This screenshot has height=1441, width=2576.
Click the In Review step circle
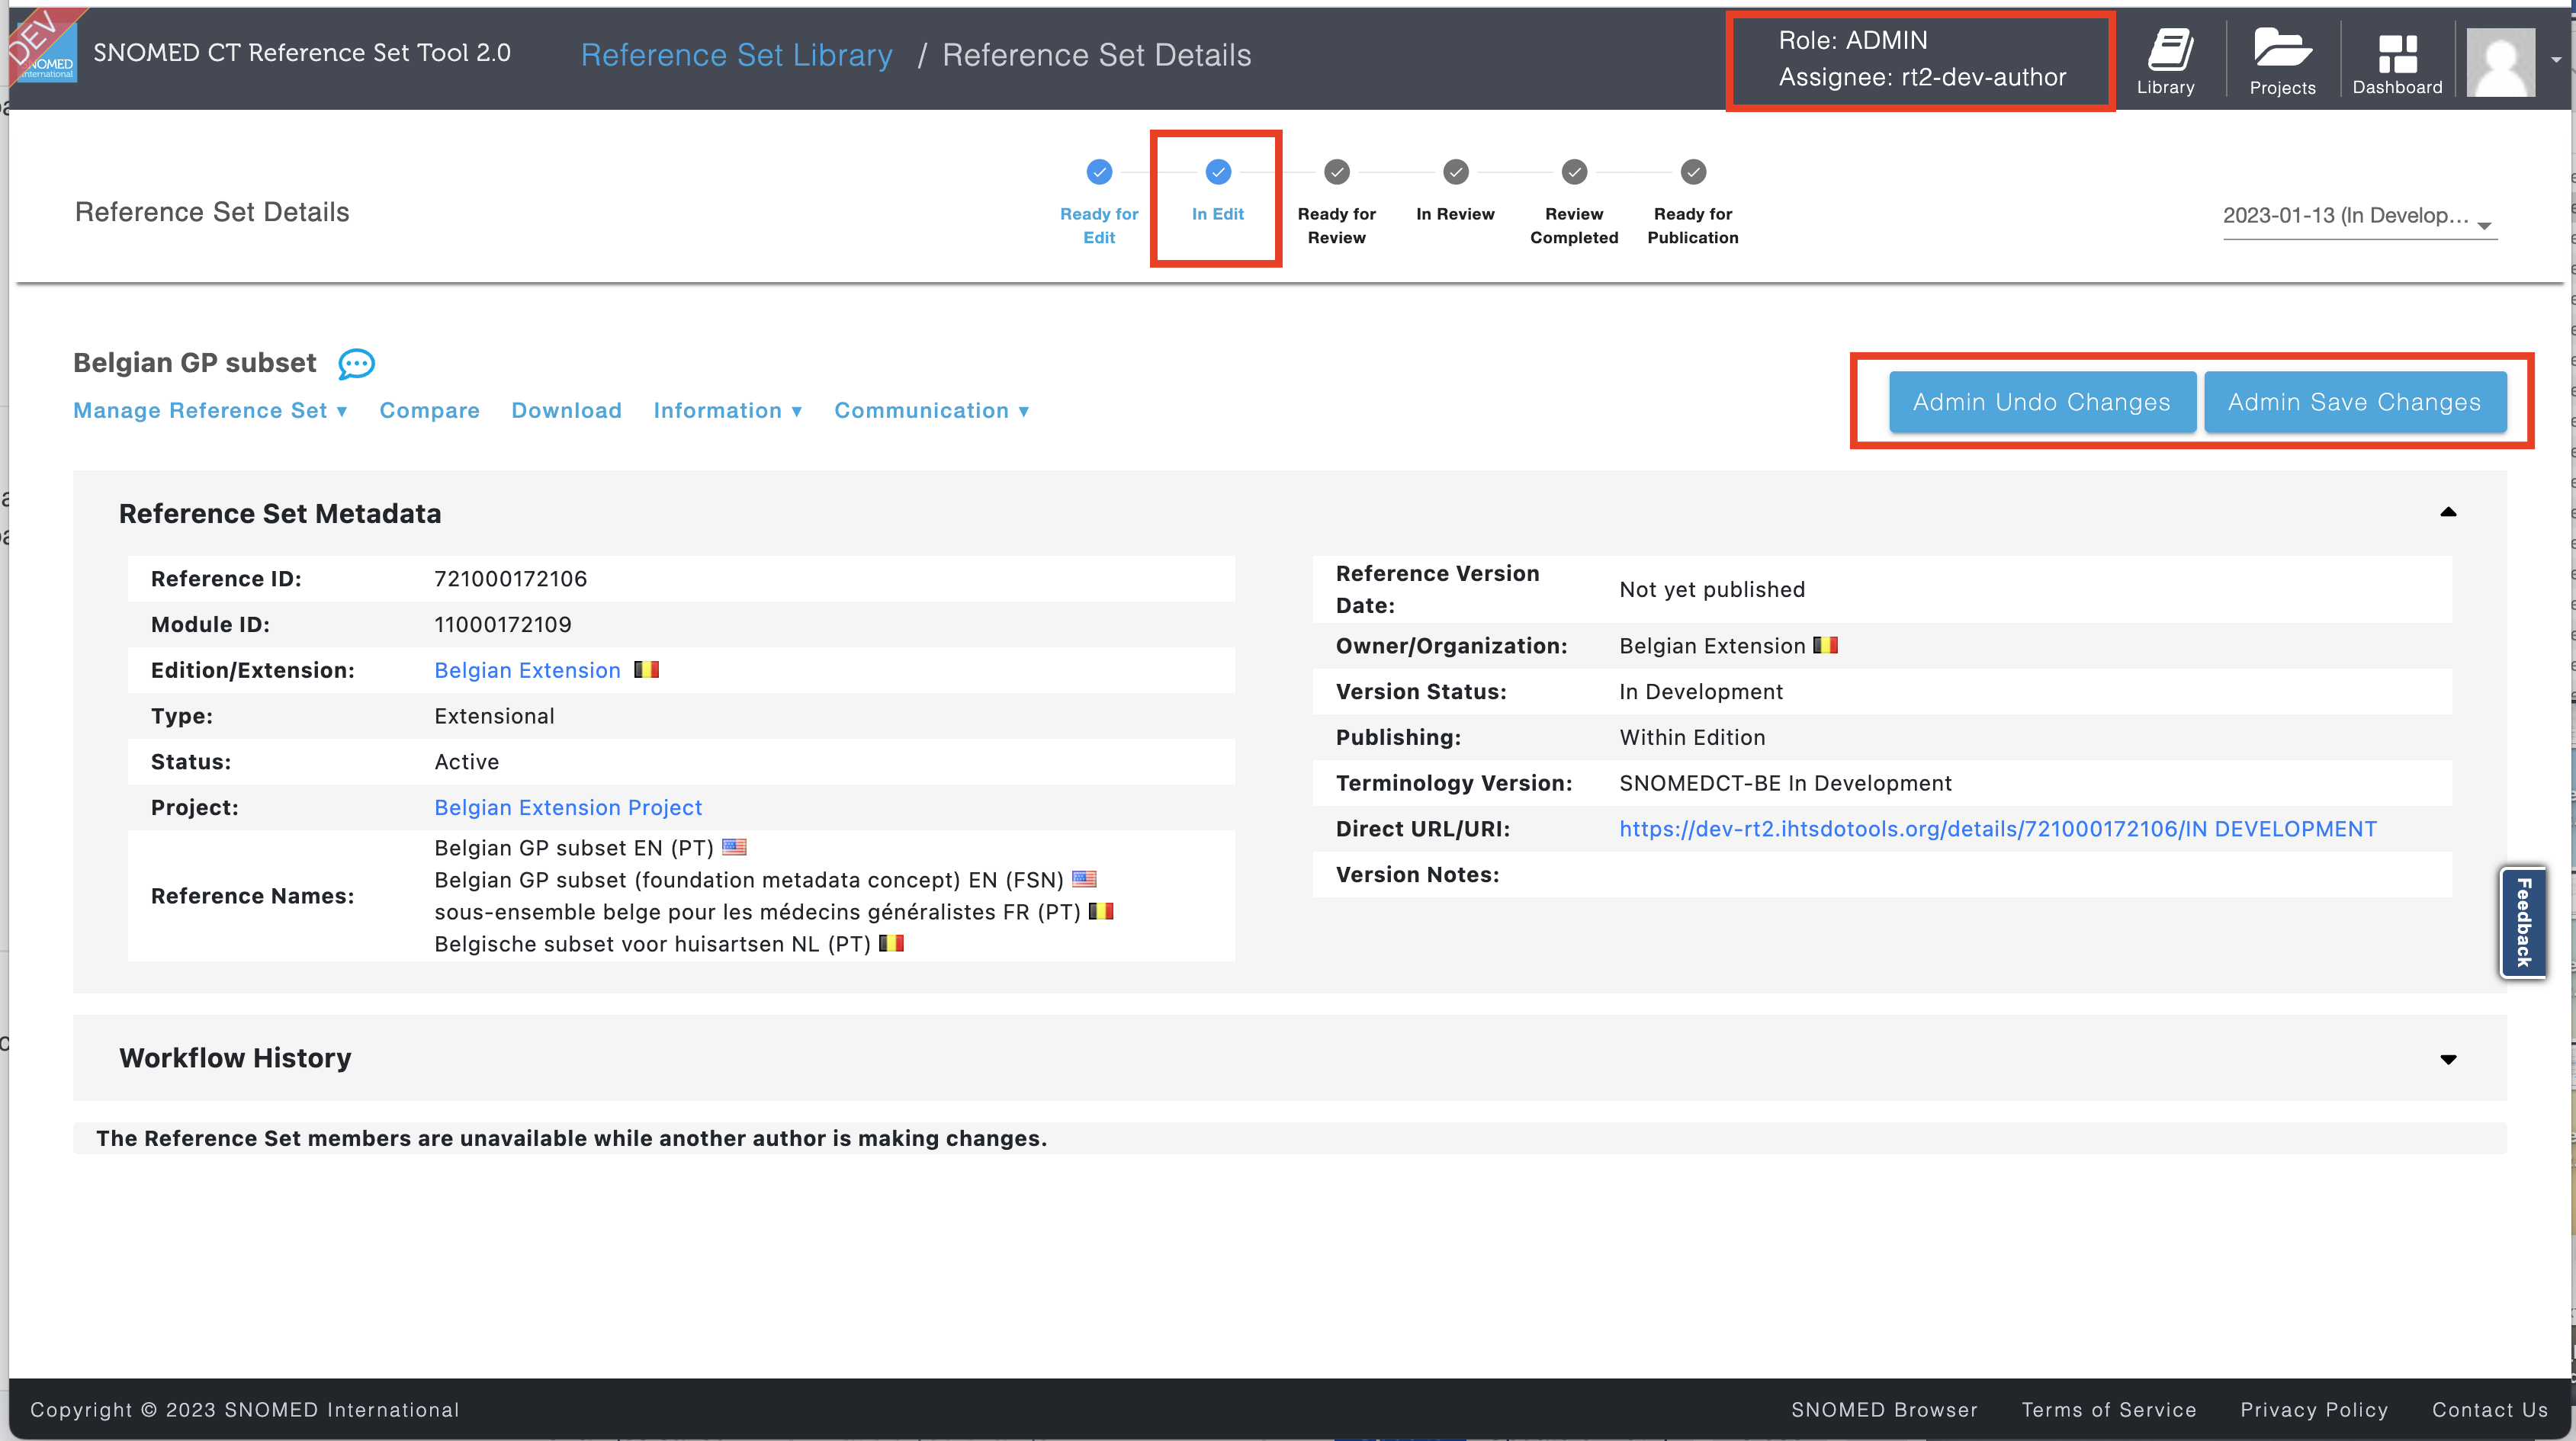[x=1455, y=172]
